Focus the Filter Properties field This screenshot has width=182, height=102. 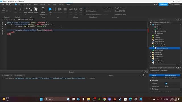[165, 71]
